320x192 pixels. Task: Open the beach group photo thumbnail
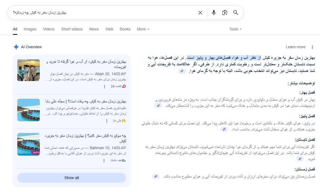[x=29, y=70]
